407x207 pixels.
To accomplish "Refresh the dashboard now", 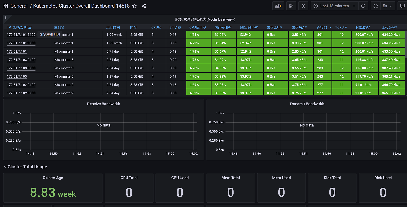I will coord(375,6).
